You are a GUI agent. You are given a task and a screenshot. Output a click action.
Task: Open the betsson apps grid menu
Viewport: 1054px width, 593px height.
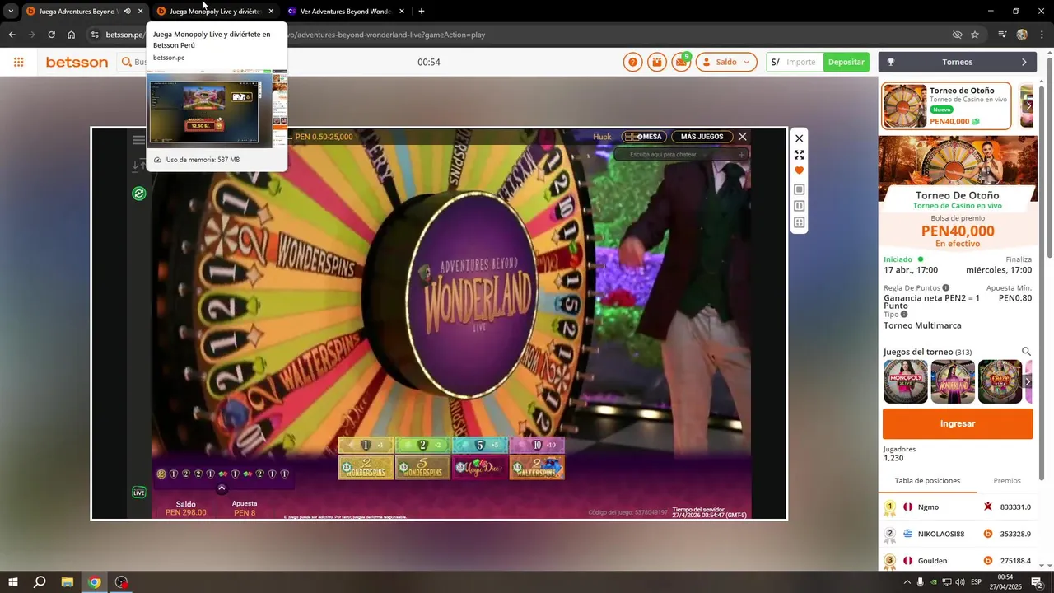(x=18, y=62)
